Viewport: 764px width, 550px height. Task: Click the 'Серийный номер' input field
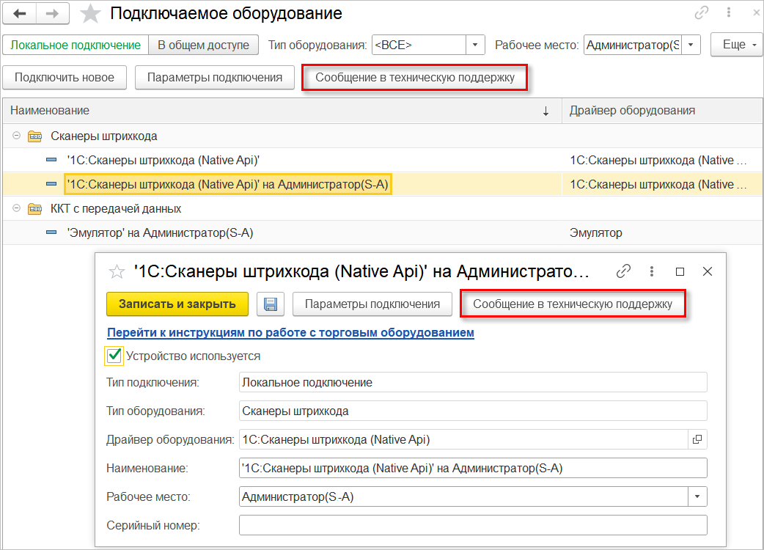[x=473, y=525]
